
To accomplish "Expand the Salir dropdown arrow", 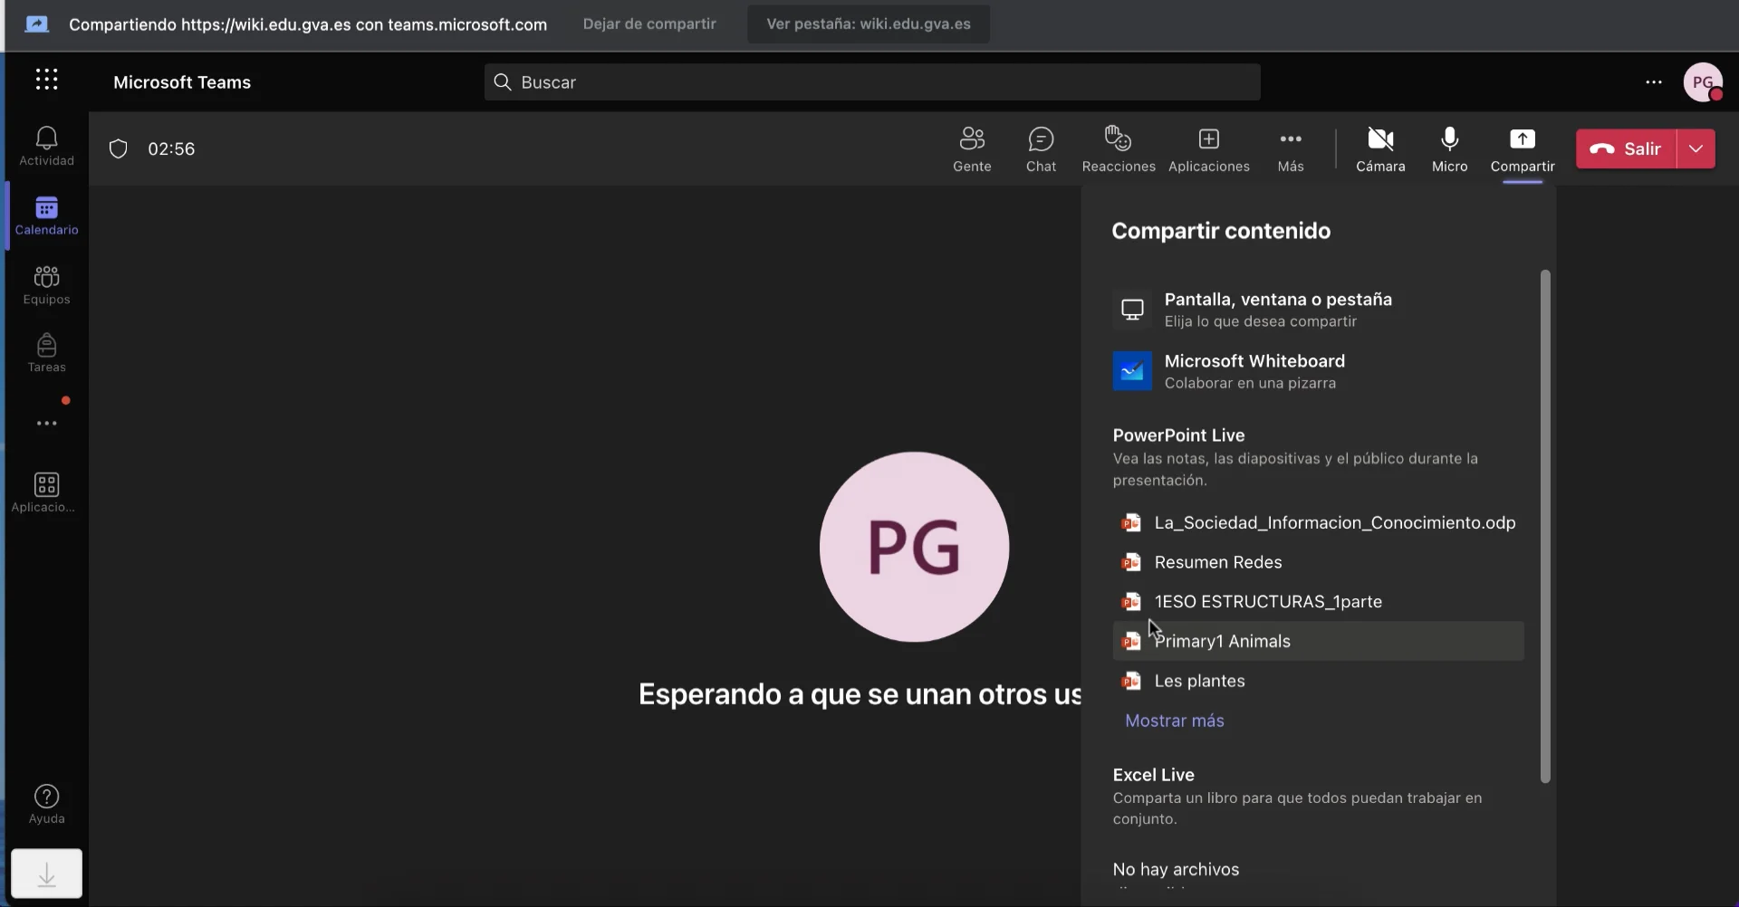I will tap(1696, 149).
